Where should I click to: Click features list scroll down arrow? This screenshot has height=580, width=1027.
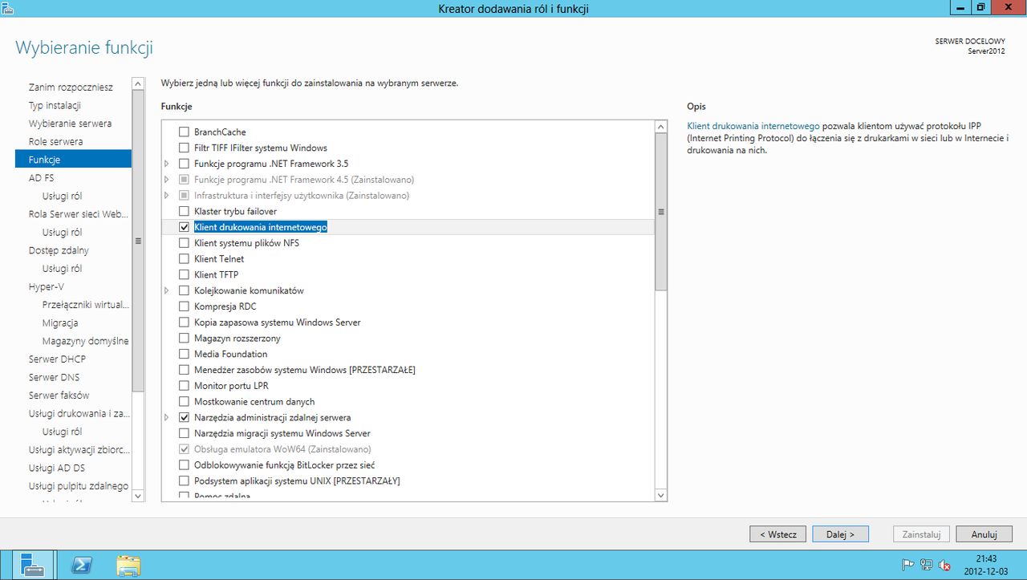(661, 496)
